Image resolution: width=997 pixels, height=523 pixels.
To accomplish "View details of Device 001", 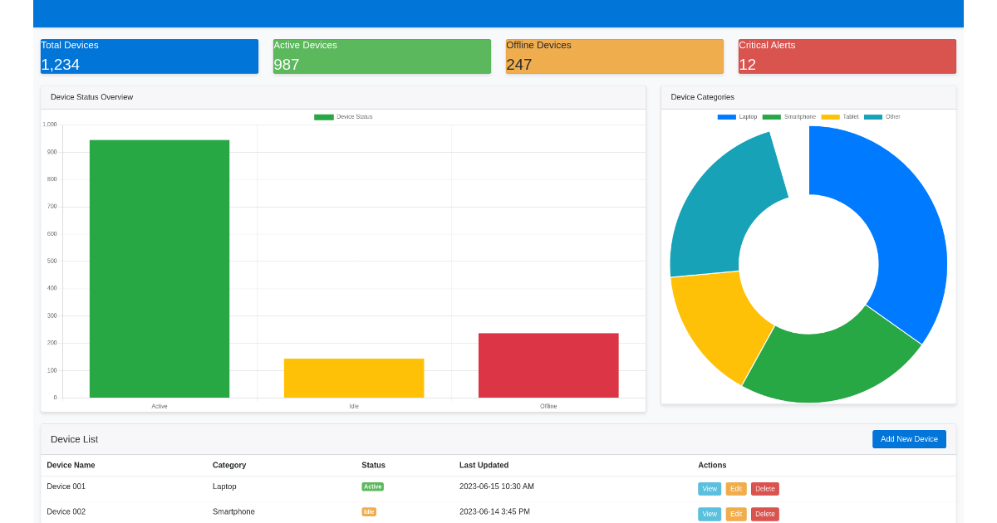I will click(x=710, y=489).
